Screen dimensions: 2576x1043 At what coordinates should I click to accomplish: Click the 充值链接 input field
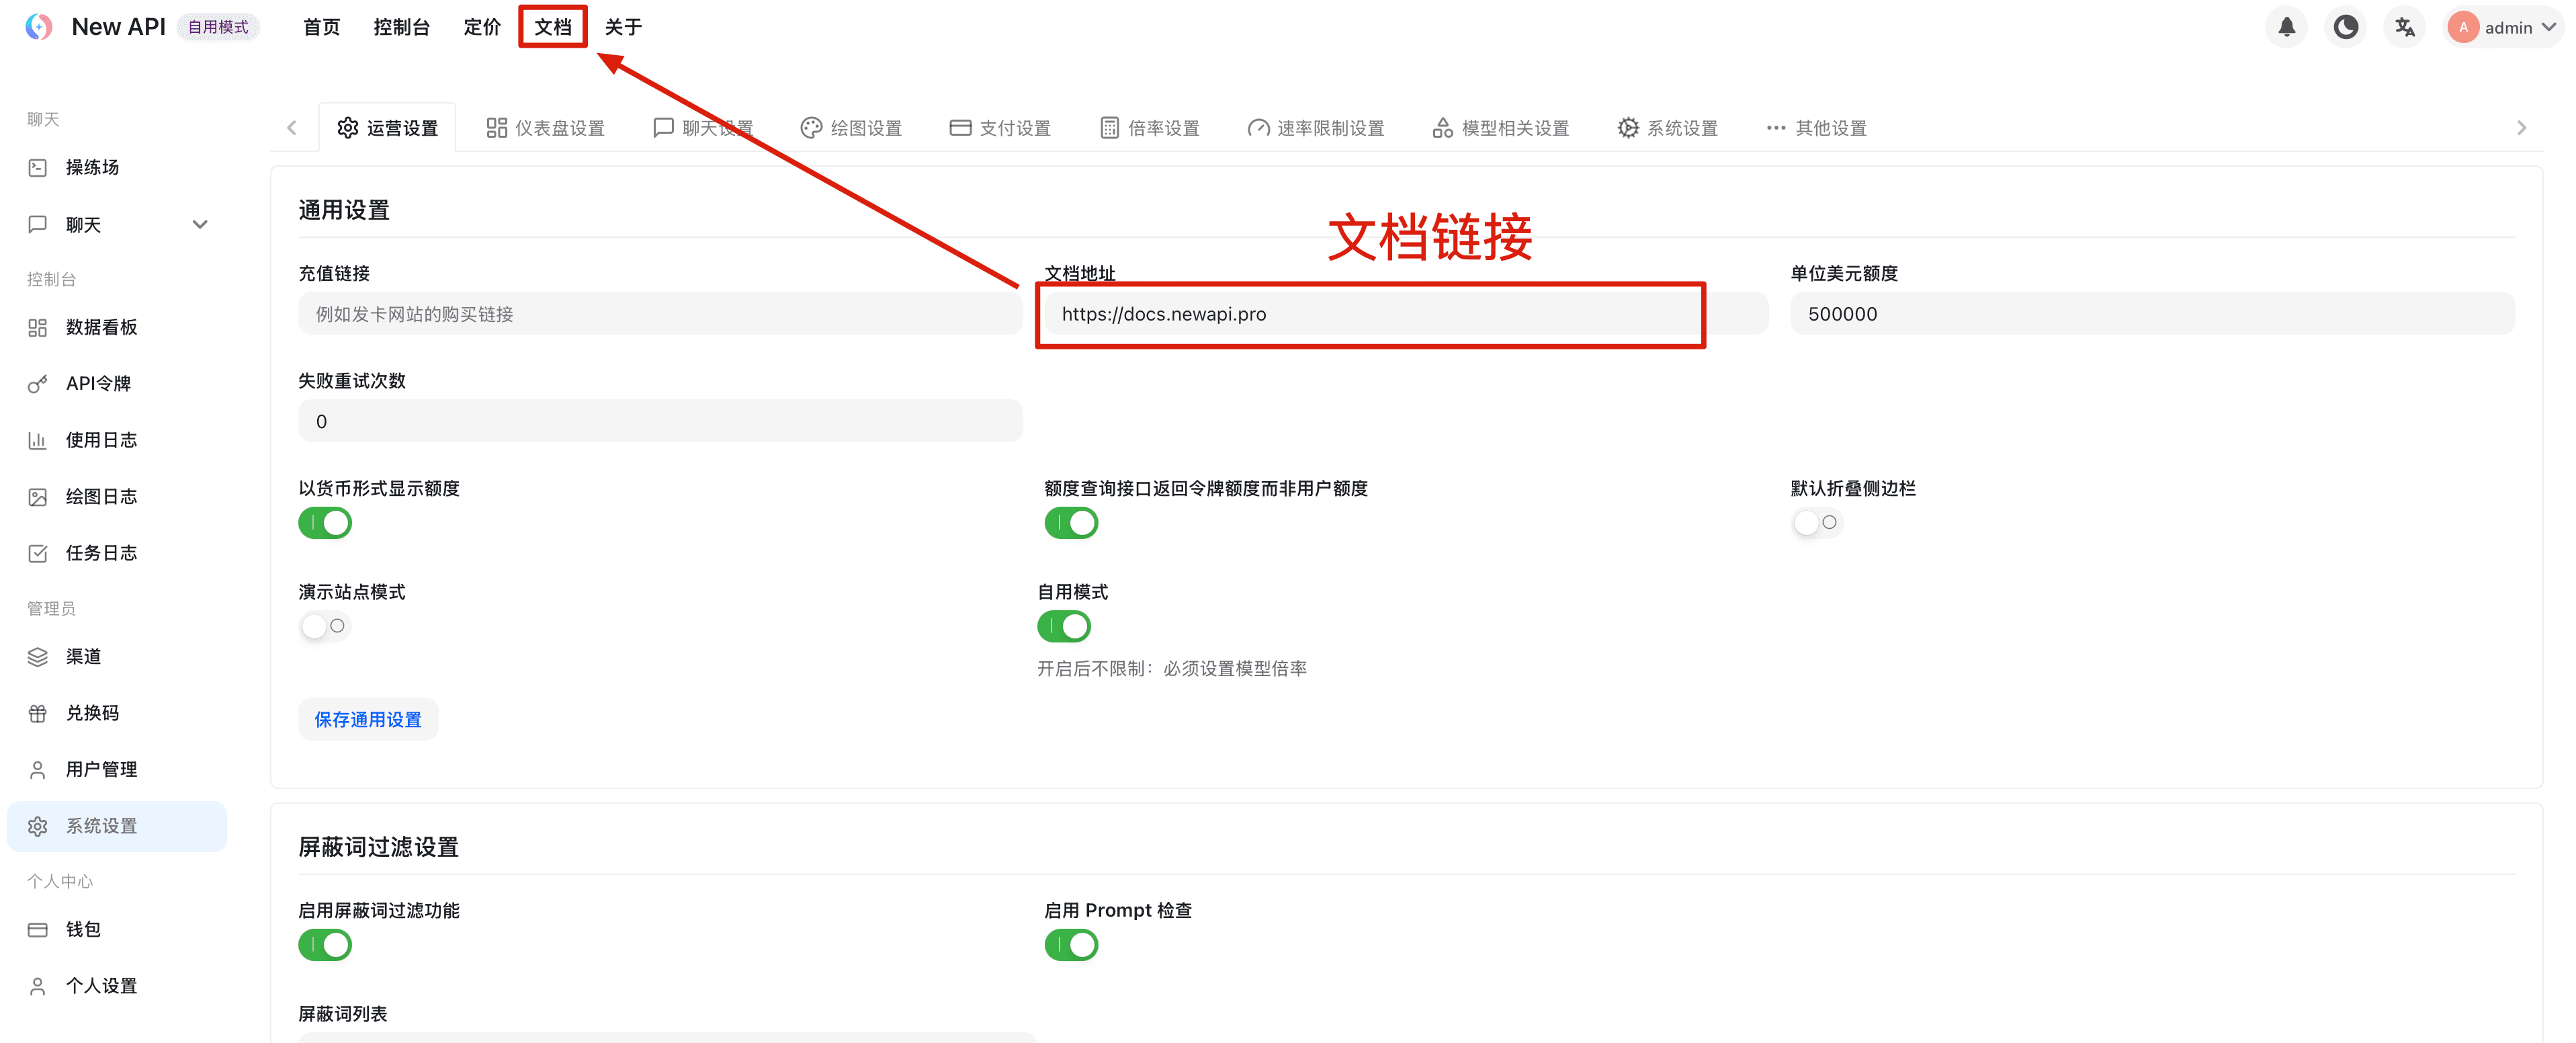pyautogui.click(x=660, y=314)
